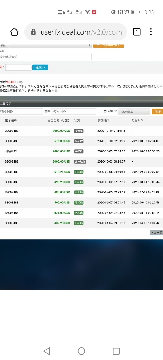Go to previous page with 上一页
Image resolution: width=163 pixels, height=360 pixels.
coord(156,233)
